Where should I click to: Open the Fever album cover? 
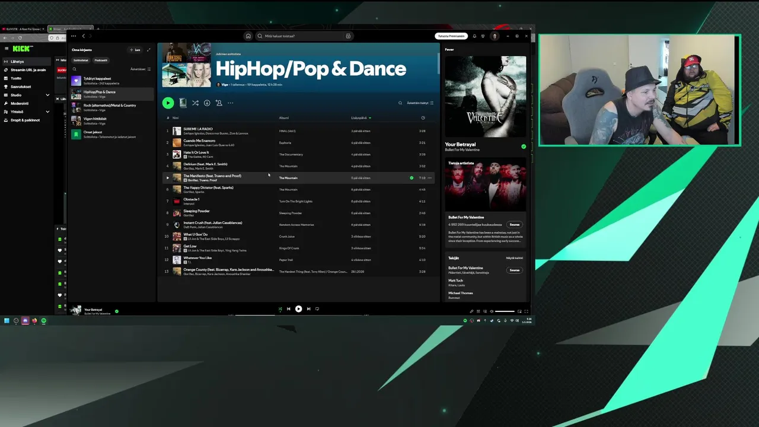[x=485, y=96]
